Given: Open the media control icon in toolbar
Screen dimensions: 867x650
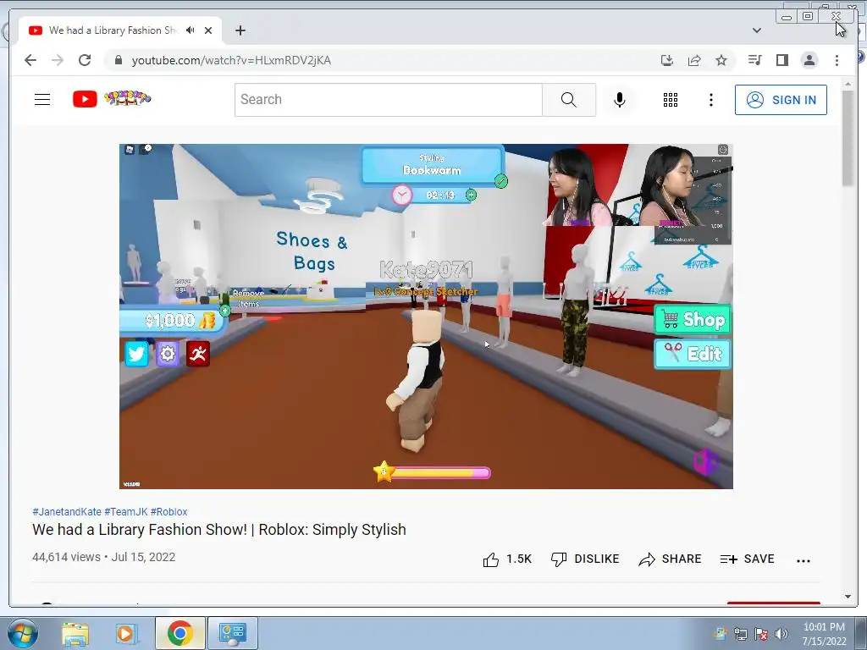Looking at the screenshot, I should [754, 60].
